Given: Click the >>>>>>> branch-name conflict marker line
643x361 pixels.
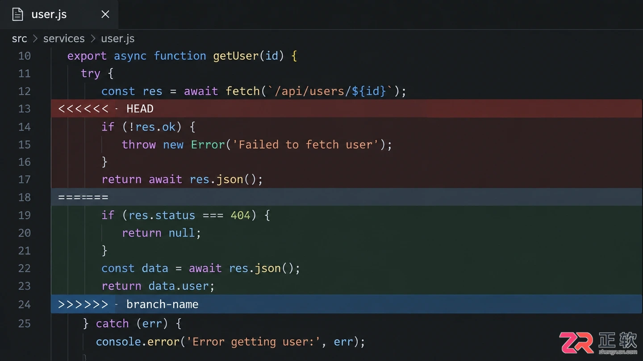Looking at the screenshot, I should pos(347,304).
